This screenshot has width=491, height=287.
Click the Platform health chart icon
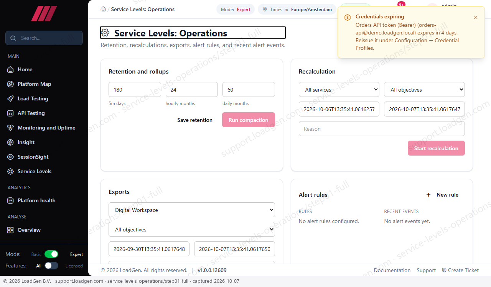(10, 200)
